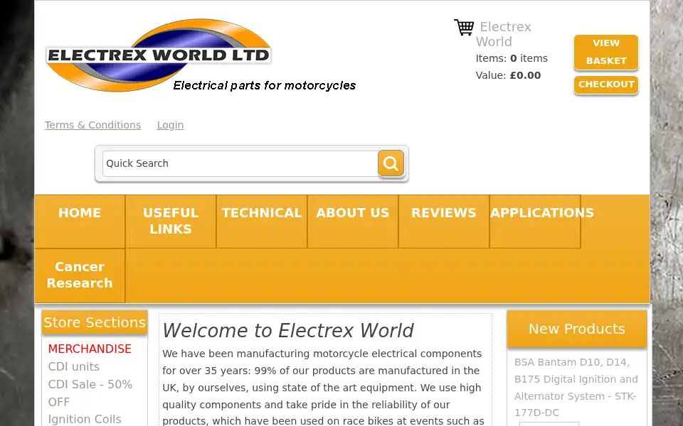Open the Cancer Research menu item
Screen dimensions: 683x426
click(80, 275)
